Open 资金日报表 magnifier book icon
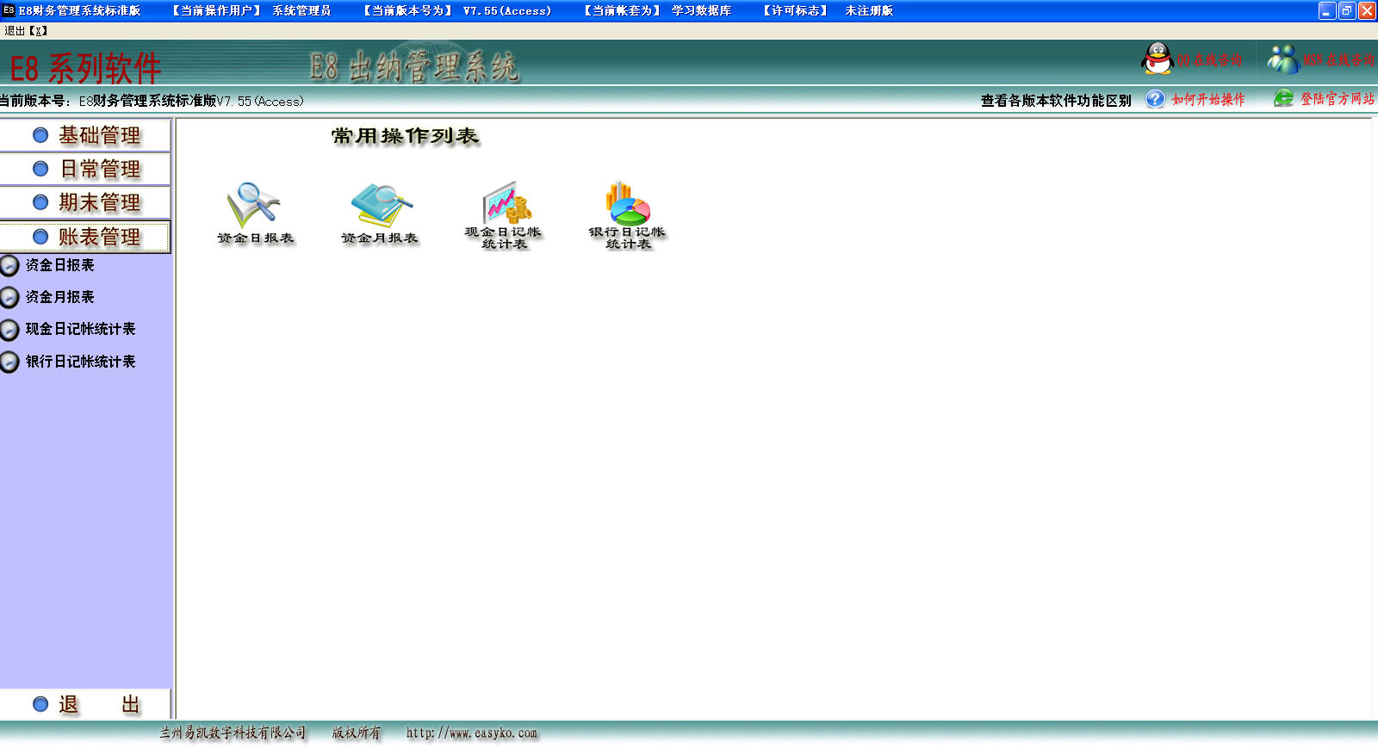The width and height of the screenshot is (1378, 749). 254,205
